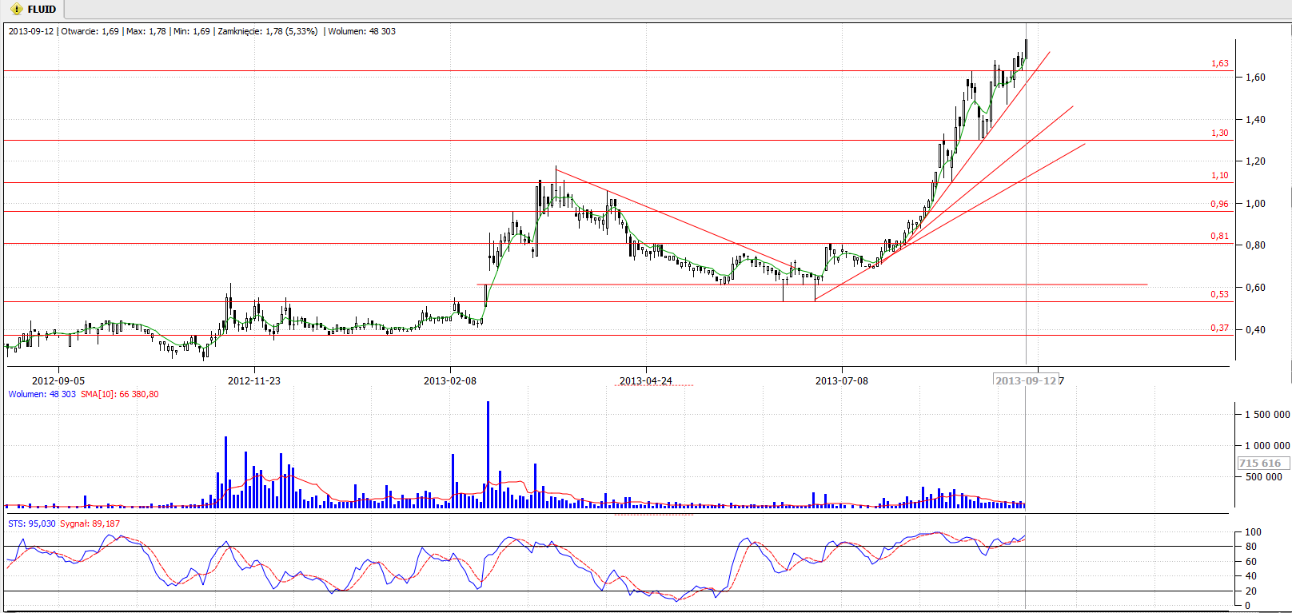Click the 0,96 price level label

tap(1219, 205)
